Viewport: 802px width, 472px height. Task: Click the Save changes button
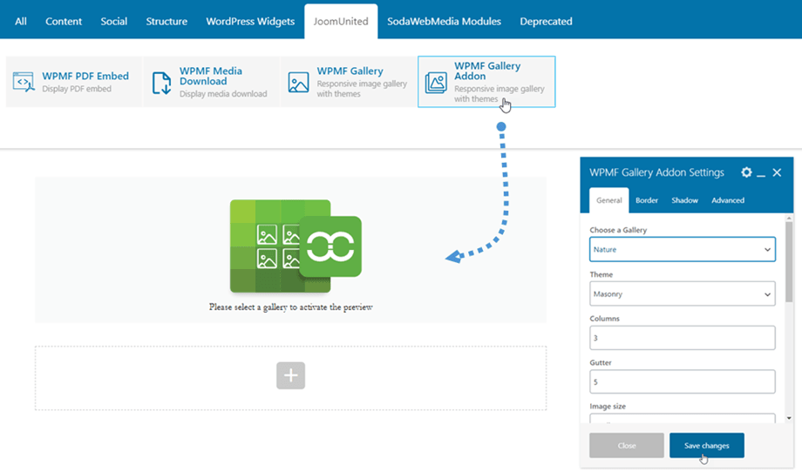(706, 445)
